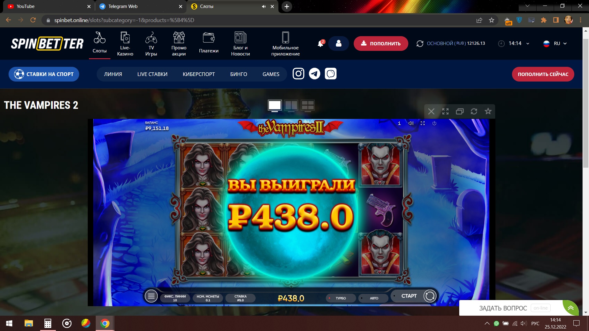Reload the browser page
Image resolution: width=589 pixels, height=331 pixels.
click(33, 20)
